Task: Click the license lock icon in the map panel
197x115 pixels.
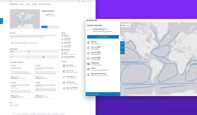Action: coord(88,74)
